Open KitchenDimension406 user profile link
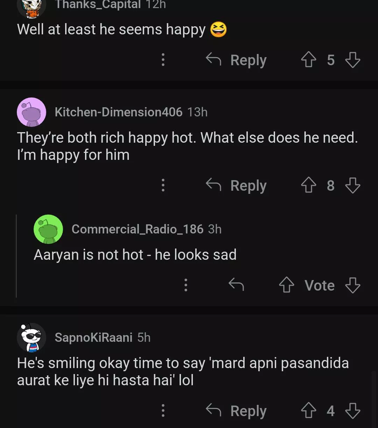This screenshot has height=428, width=378. (118, 112)
